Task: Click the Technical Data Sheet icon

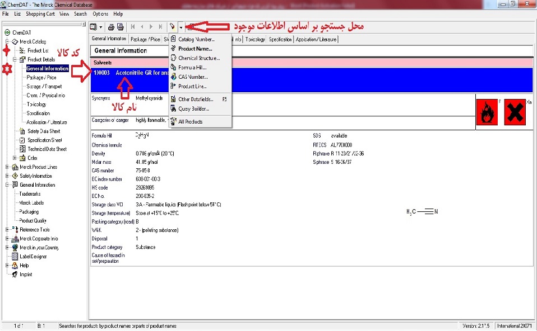Action: (22, 149)
